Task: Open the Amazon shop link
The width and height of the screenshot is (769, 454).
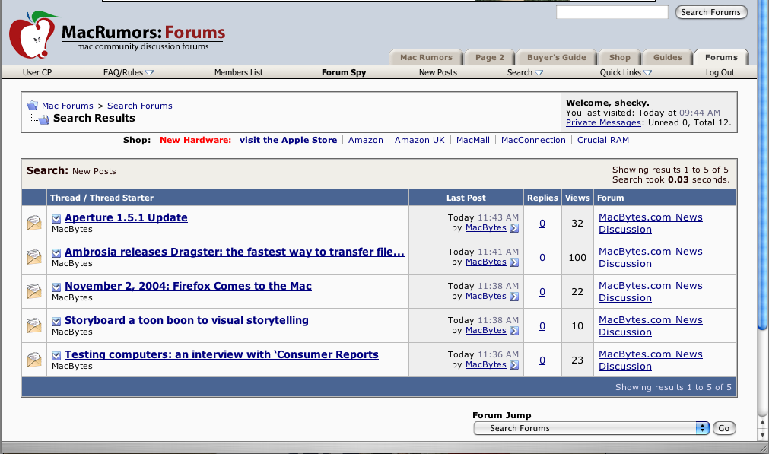Action: click(x=365, y=140)
